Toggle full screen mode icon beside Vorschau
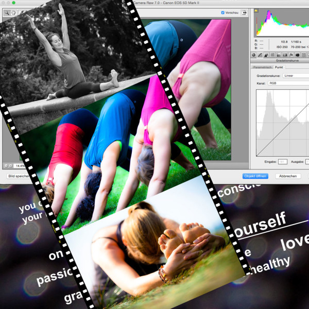This screenshot has height=309, width=309. 244,12
